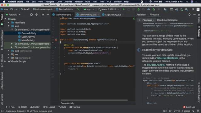This screenshot has width=201, height=113.
Task: Open the Nexus 5 API 26 device dropdown
Action: 108,9
